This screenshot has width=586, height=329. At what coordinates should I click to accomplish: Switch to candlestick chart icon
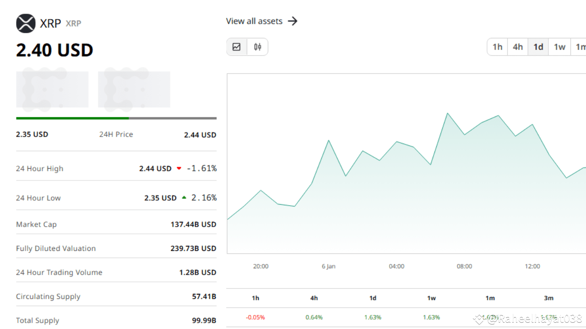pyautogui.click(x=257, y=47)
